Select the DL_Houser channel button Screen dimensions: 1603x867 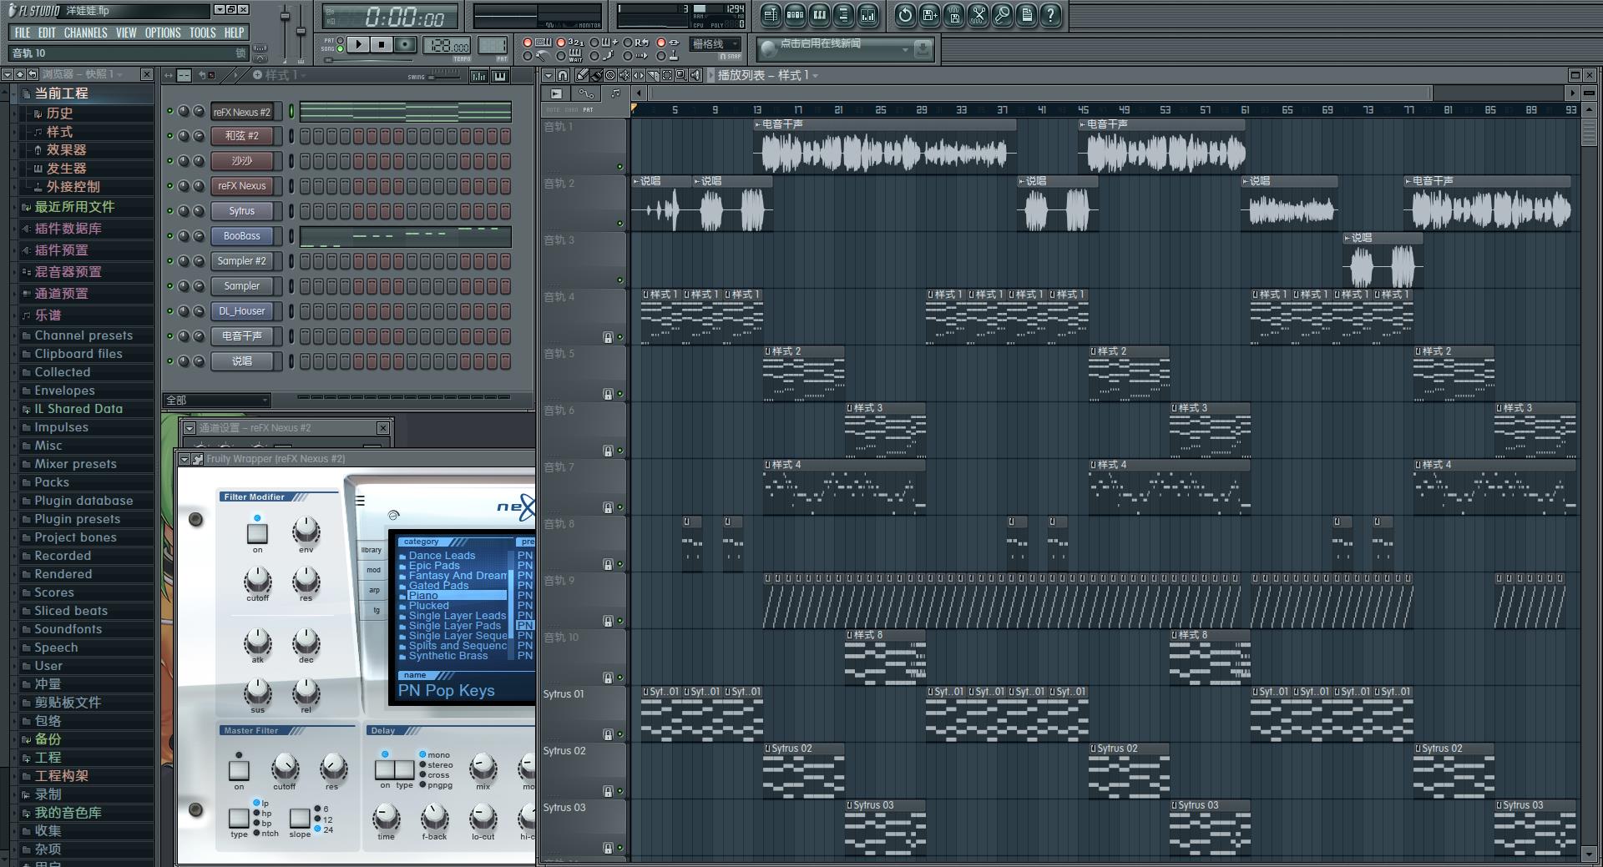(241, 311)
